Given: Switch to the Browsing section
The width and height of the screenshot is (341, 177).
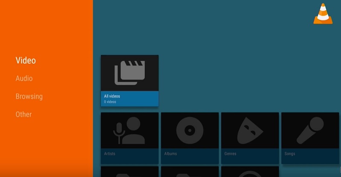Looking at the screenshot, I should [29, 97].
